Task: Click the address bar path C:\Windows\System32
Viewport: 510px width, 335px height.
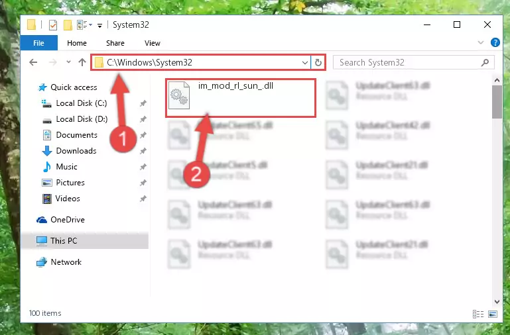Action: click(x=150, y=62)
